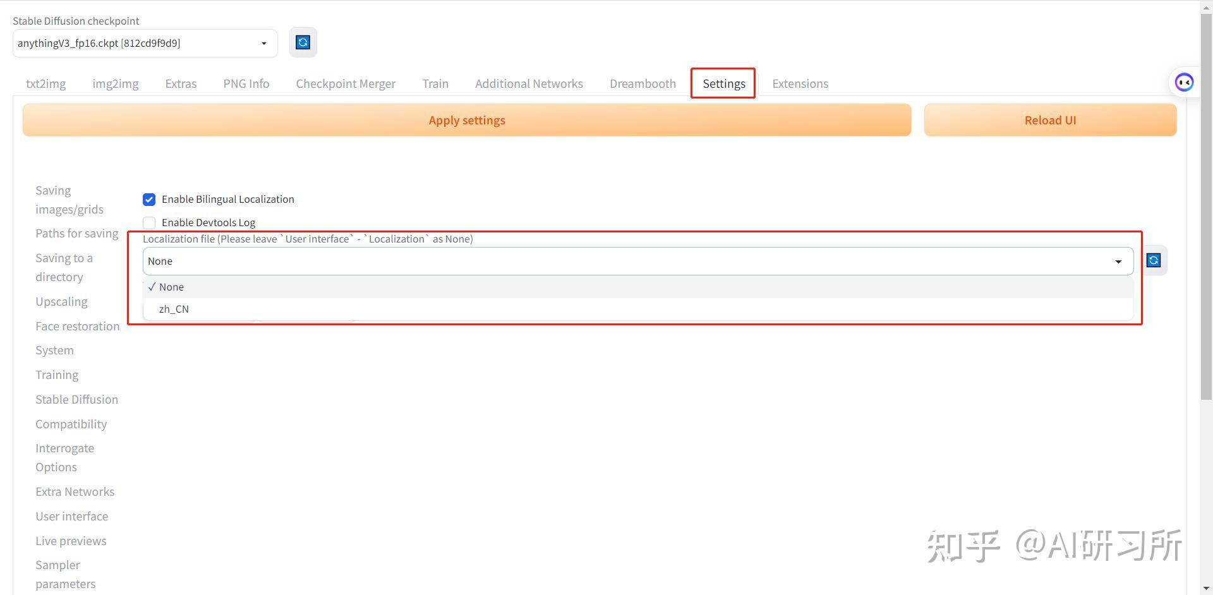Open the Localization file dropdown
Image resolution: width=1213 pixels, height=595 pixels.
click(1118, 260)
